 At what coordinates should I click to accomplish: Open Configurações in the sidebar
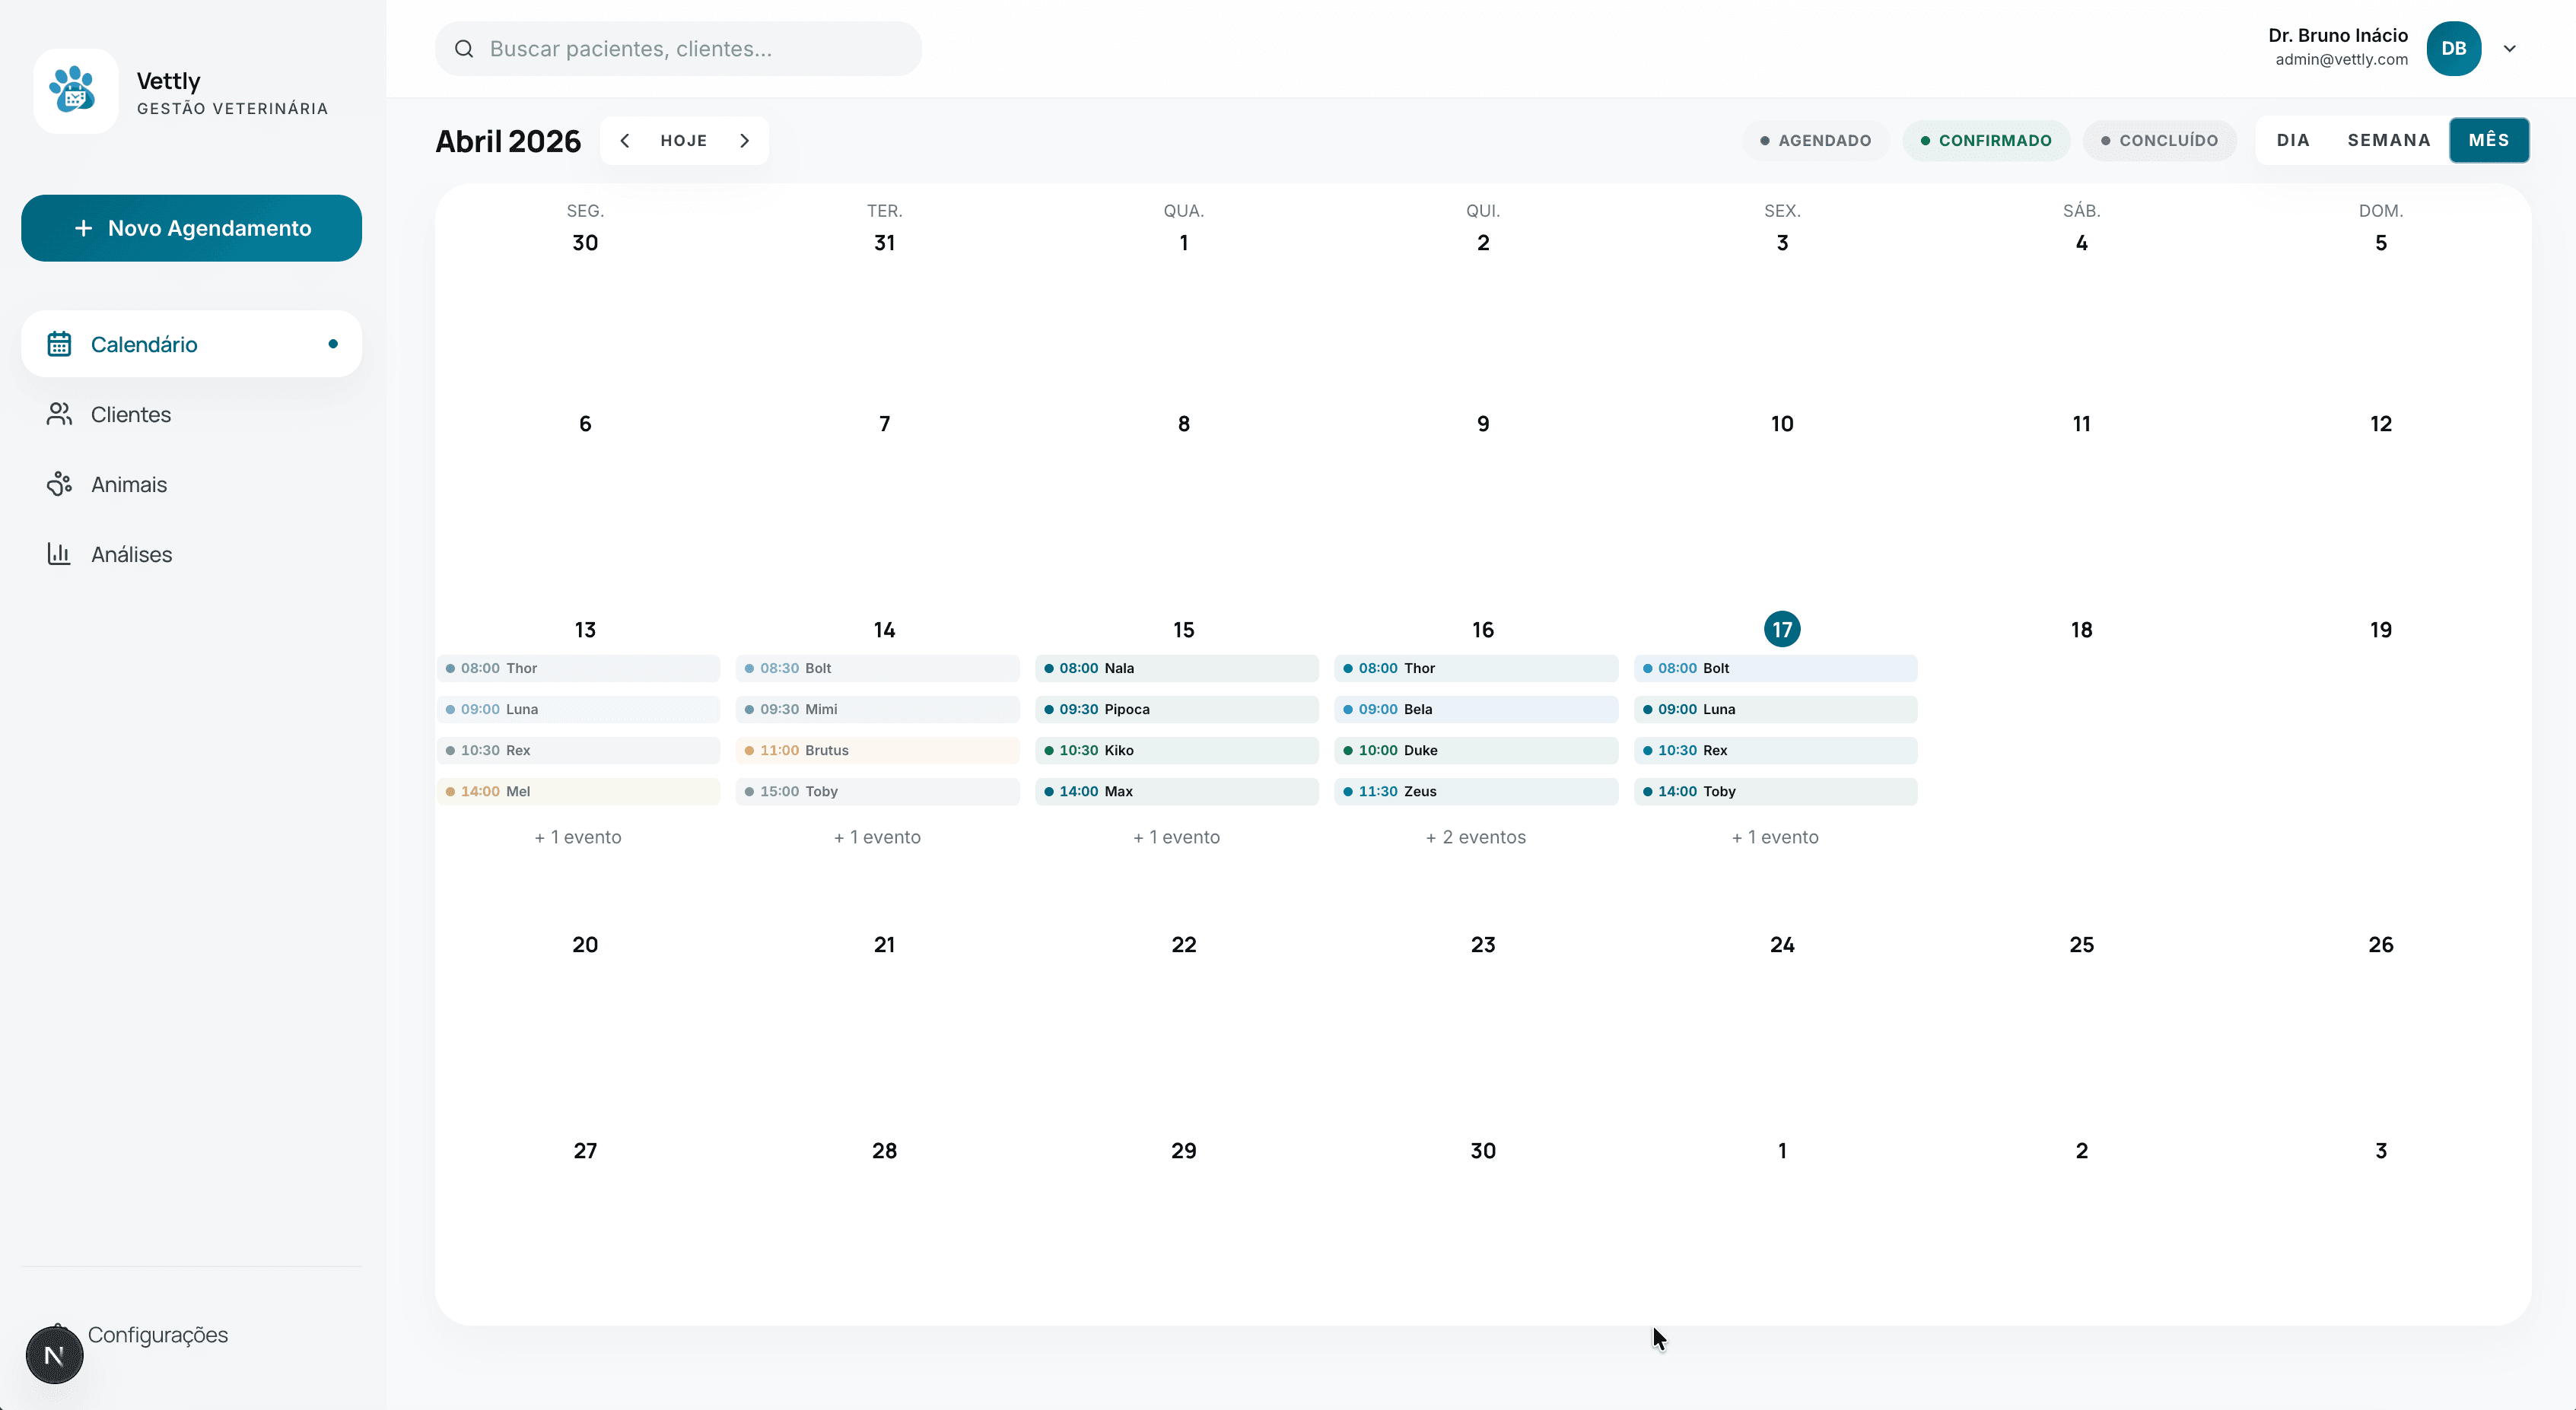pos(158,1335)
